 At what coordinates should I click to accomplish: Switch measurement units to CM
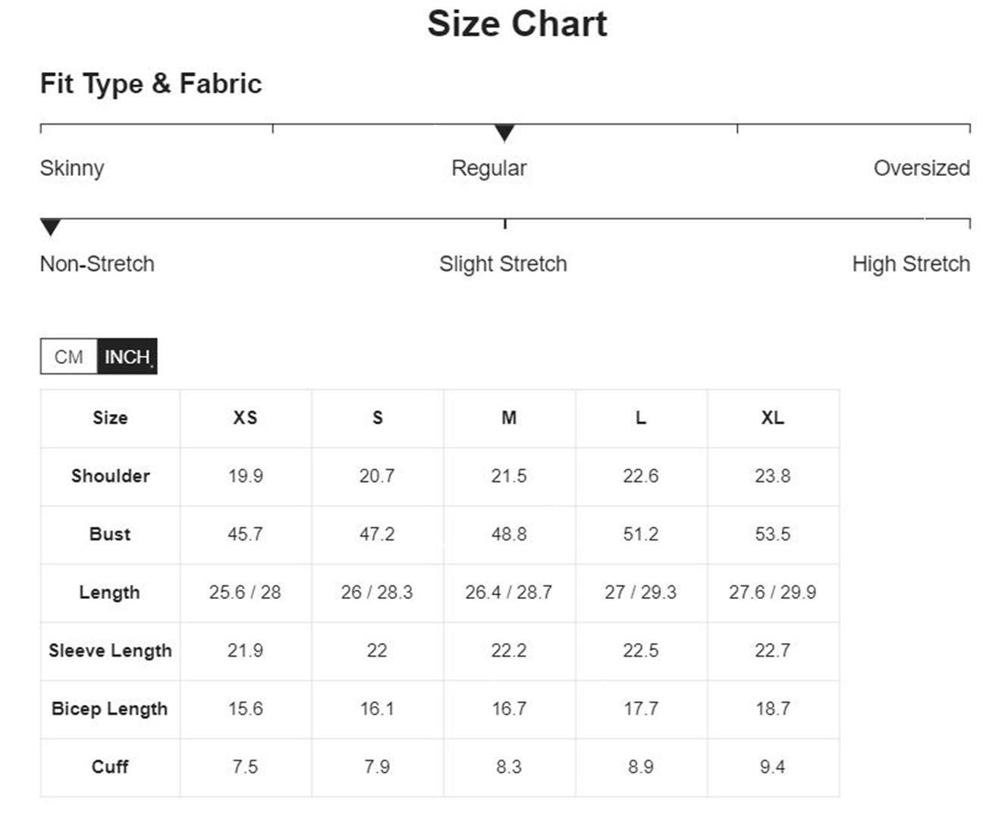click(x=69, y=357)
